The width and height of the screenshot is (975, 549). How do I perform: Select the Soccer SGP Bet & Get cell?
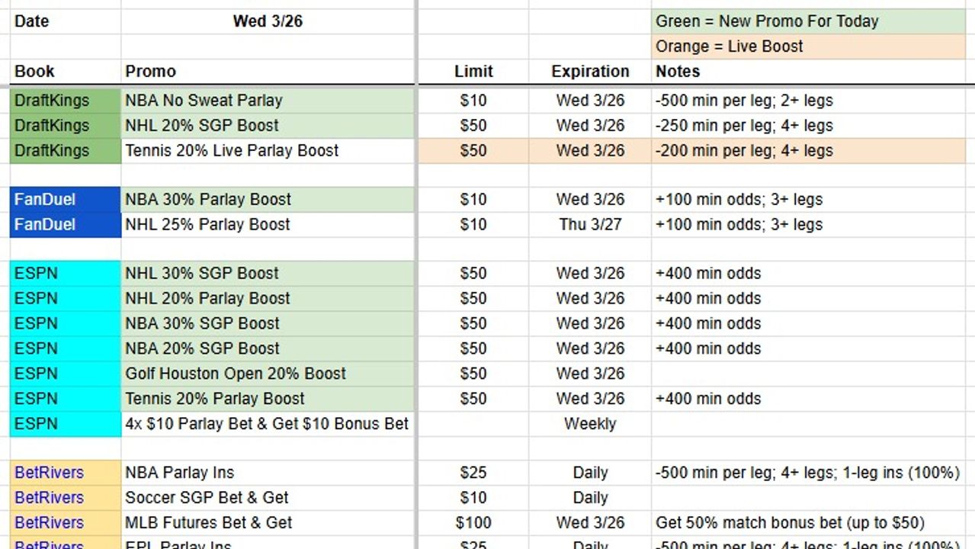click(x=268, y=498)
